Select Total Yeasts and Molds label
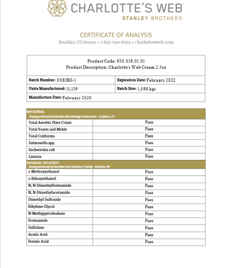The image size is (231, 268). [48, 129]
